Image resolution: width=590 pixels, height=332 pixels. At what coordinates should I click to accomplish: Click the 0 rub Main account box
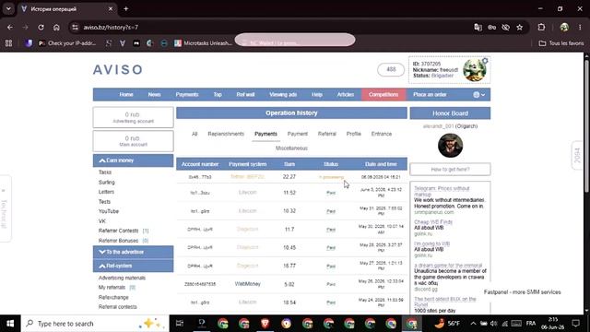click(133, 141)
